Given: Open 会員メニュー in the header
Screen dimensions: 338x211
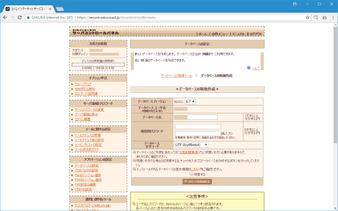Looking at the screenshot, I should click(x=219, y=34).
